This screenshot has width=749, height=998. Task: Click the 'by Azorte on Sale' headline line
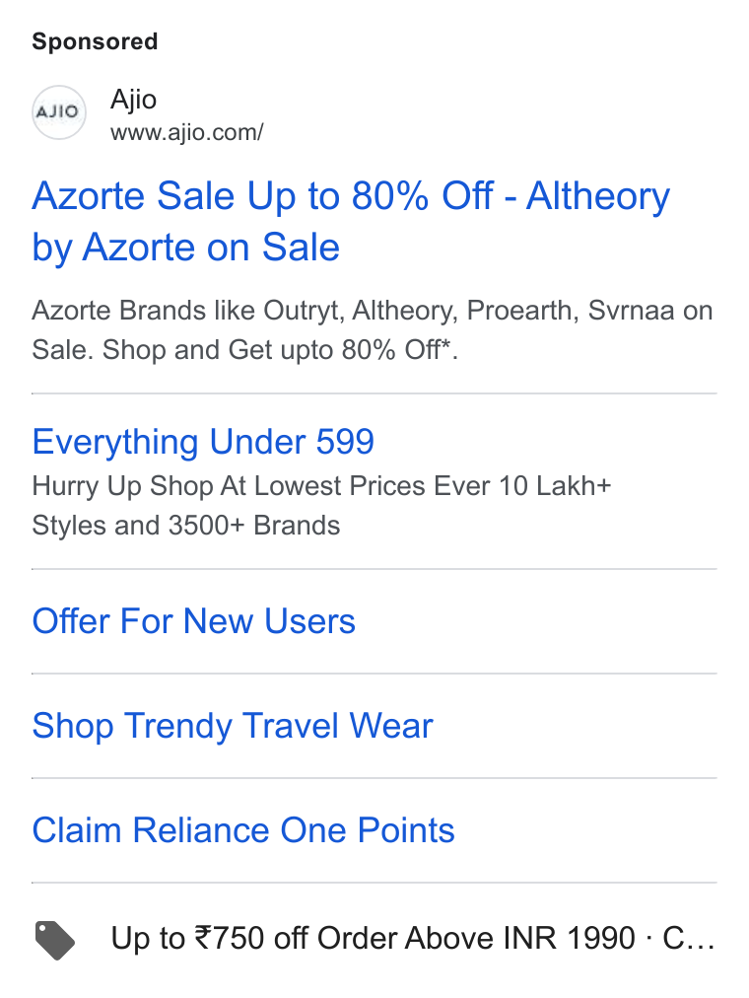point(185,248)
